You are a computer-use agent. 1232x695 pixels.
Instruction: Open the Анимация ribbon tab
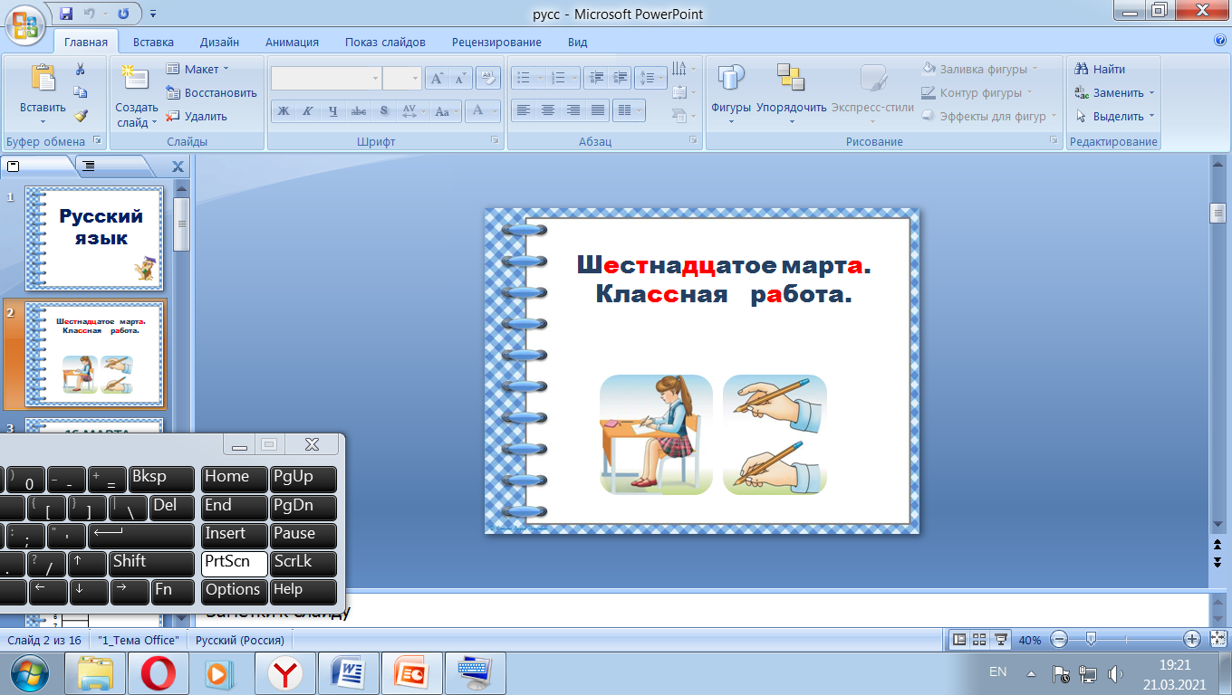tap(292, 42)
